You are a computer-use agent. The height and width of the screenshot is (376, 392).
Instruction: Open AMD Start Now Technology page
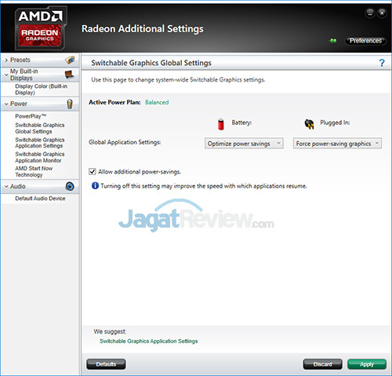[34, 172]
